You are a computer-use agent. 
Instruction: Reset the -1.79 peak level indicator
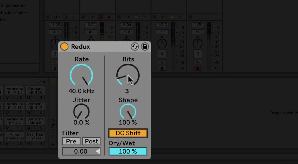point(198,25)
